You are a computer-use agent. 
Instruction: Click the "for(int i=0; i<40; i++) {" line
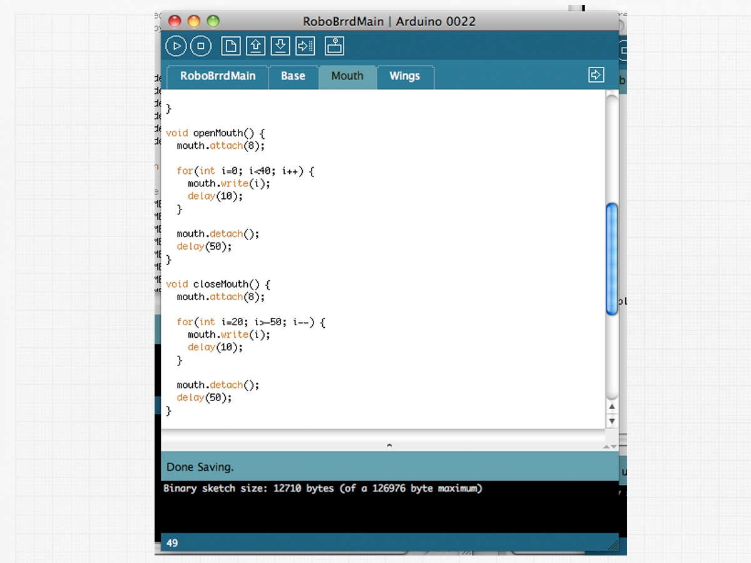pos(245,171)
